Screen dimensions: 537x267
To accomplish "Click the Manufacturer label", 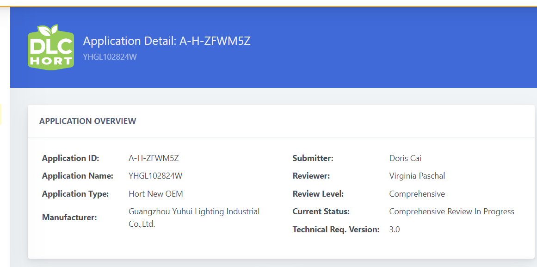I will click(x=69, y=217).
